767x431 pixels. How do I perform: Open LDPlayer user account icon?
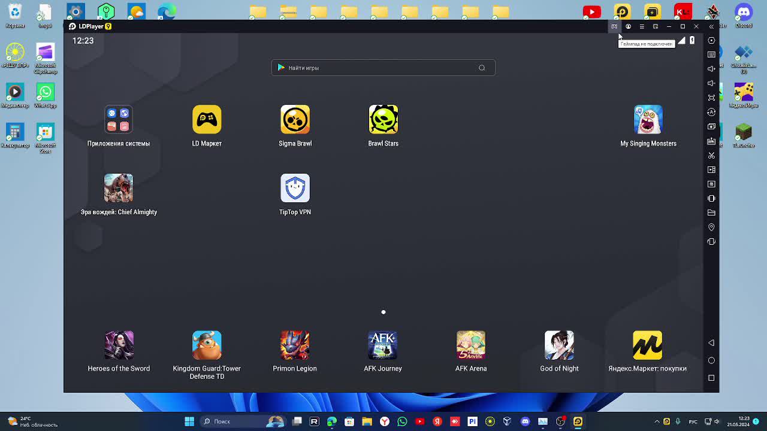628,26
